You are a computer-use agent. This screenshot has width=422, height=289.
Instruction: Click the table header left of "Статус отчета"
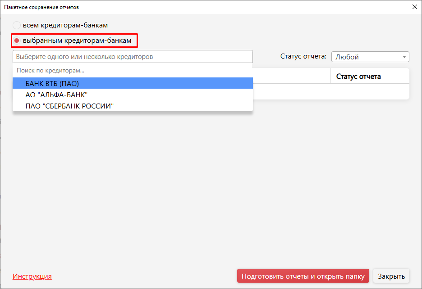[291, 76]
